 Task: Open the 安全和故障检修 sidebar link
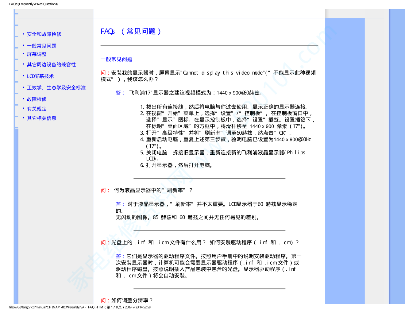tap(44, 34)
